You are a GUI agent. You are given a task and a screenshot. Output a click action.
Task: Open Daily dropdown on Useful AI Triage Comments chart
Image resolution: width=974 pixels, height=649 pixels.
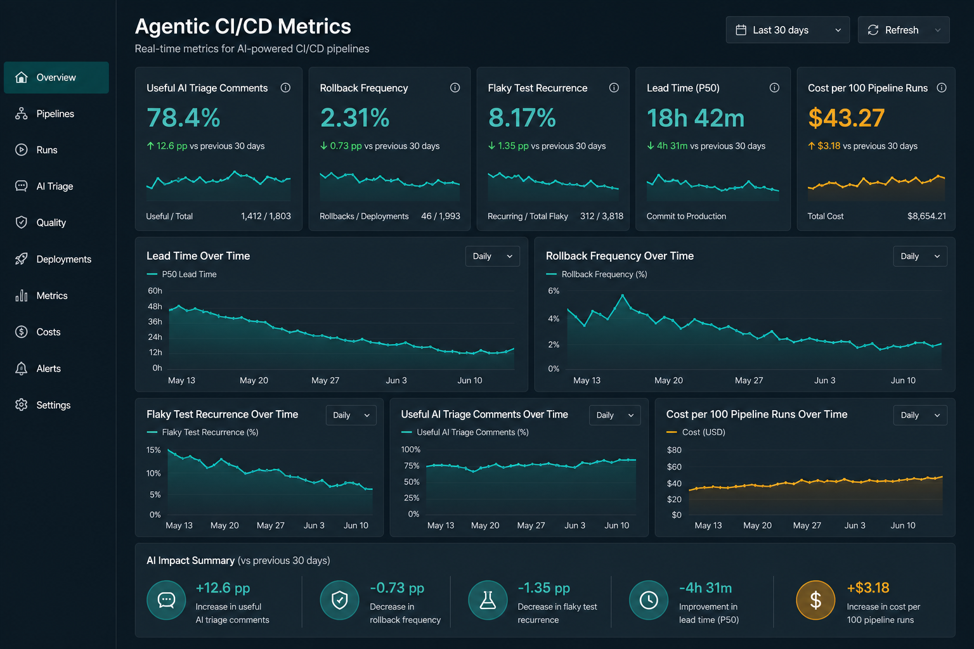[614, 415]
